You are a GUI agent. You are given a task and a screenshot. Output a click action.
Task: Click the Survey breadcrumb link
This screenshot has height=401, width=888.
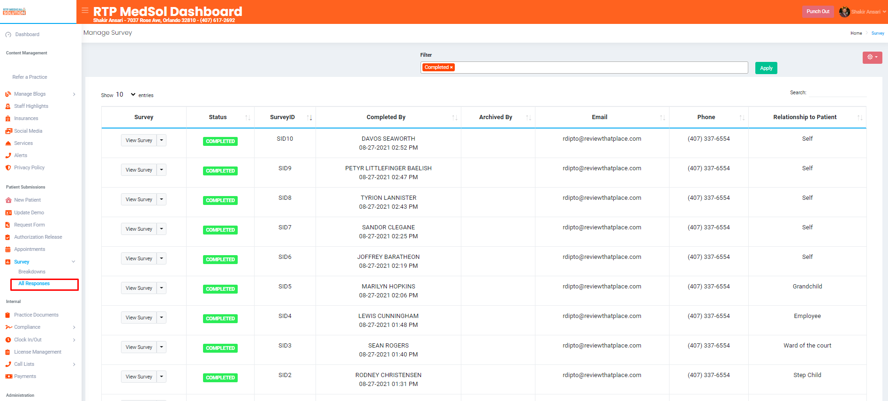click(878, 33)
